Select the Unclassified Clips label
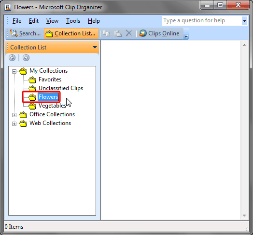 tap(61, 88)
